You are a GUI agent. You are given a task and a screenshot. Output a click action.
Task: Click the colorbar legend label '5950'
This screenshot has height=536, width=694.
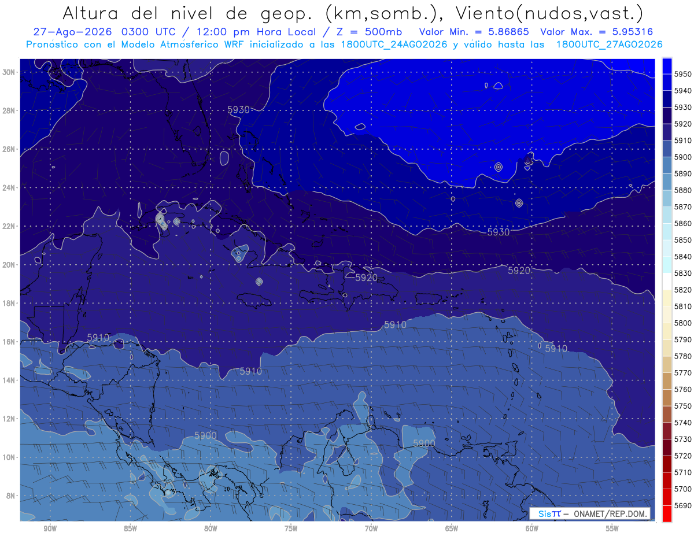682,74
